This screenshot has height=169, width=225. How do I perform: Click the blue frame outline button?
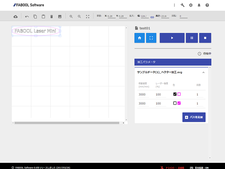point(151,38)
